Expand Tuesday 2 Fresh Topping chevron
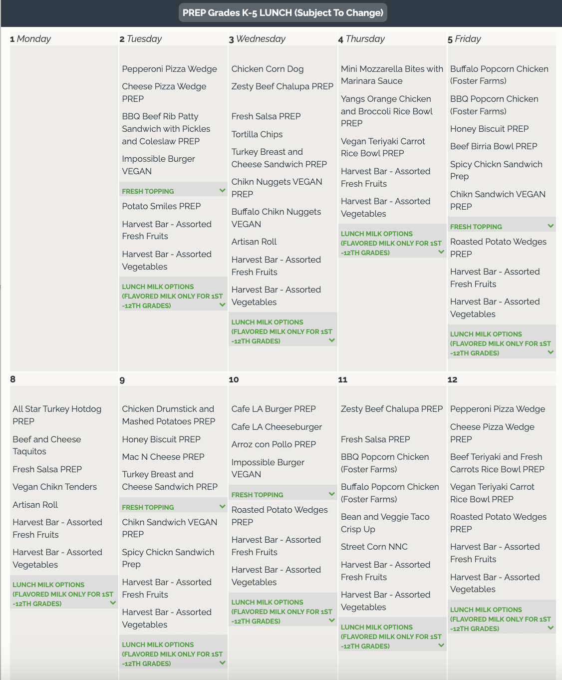 222,191
